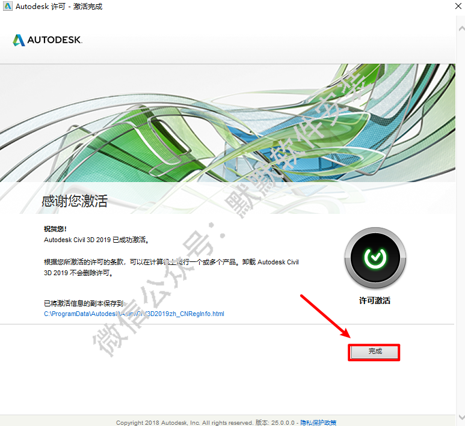The height and width of the screenshot is (426, 465).
Task: Open the 隐私保护政策 privacy policy link
Action: coord(318,422)
